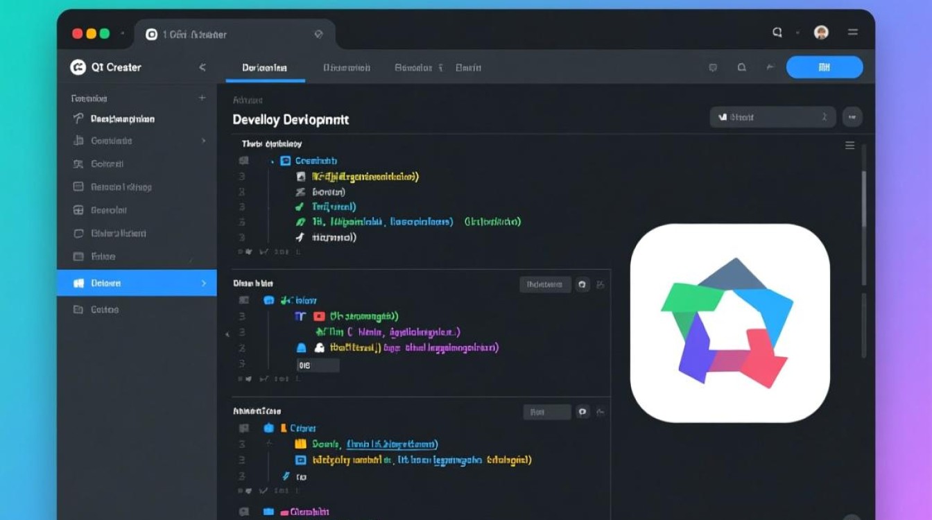This screenshot has height=520, width=932.
Task: Click the vertical scrollbar on the right edge
Action: click(x=863, y=201)
